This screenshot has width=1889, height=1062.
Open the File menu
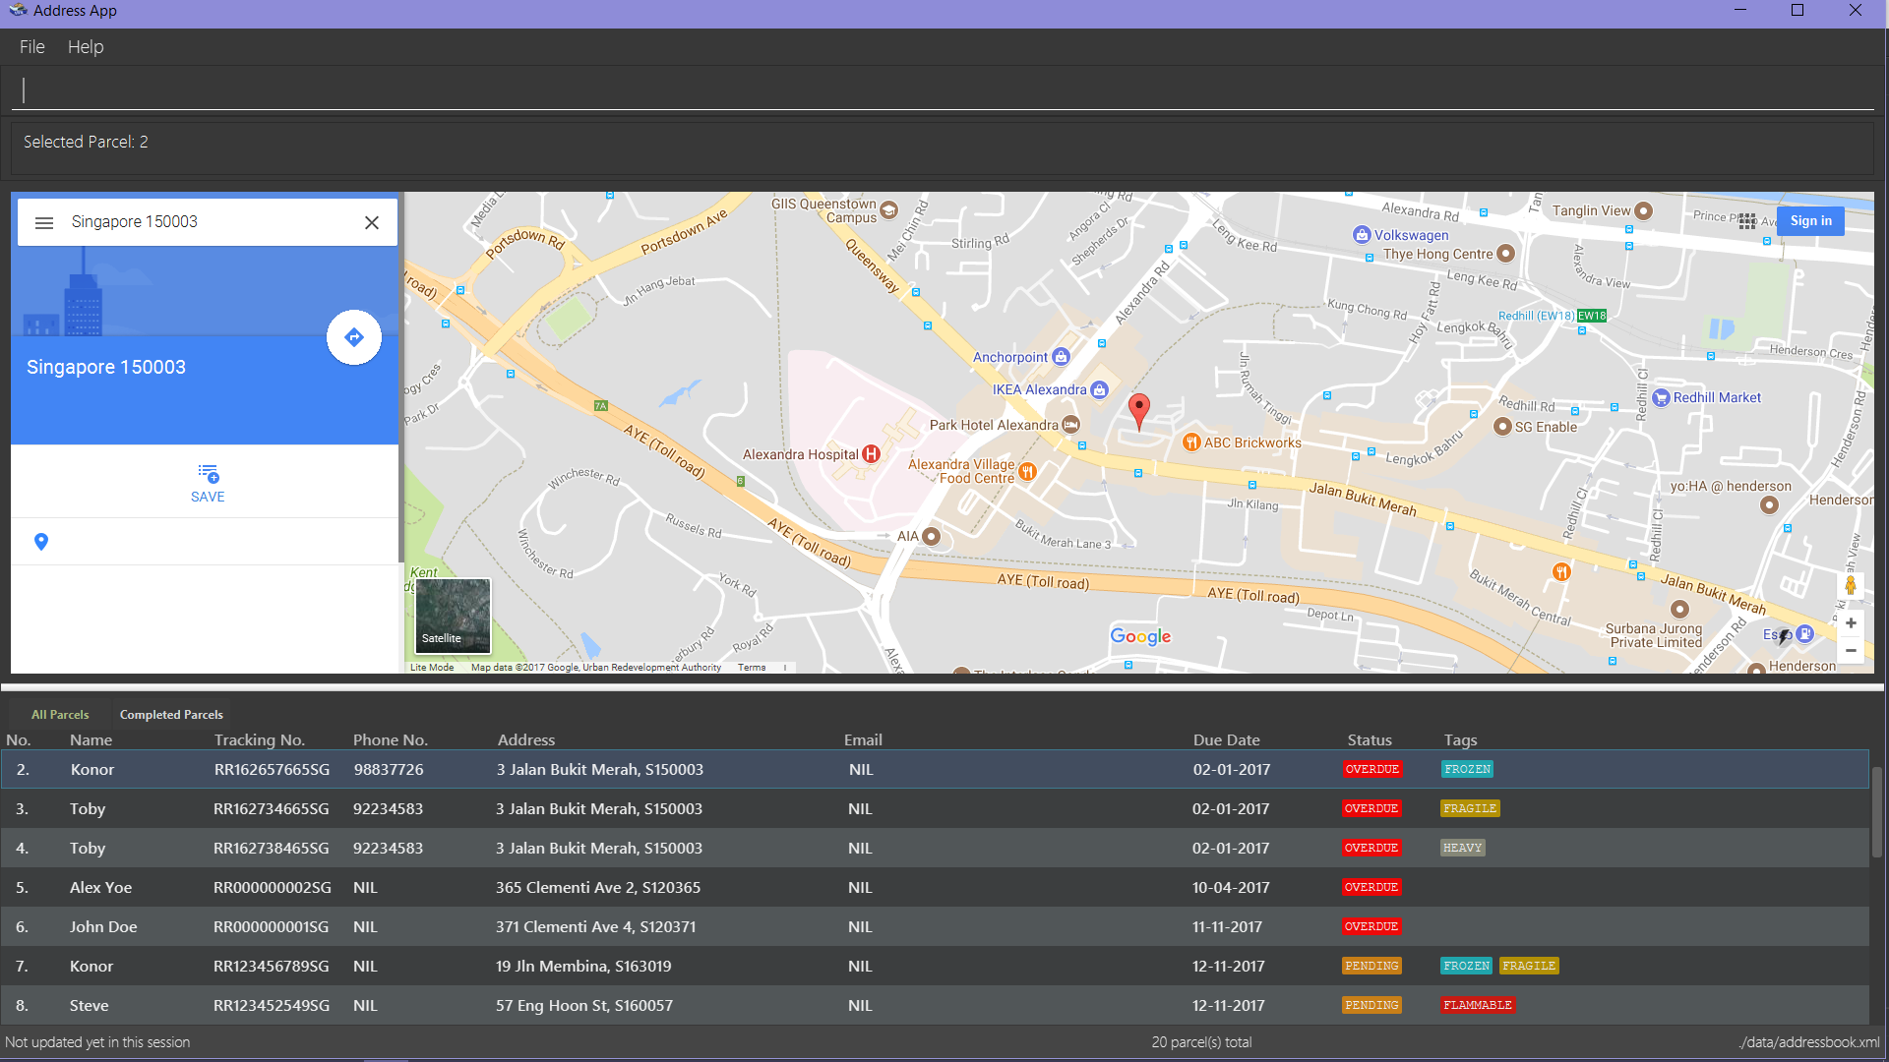click(x=32, y=47)
